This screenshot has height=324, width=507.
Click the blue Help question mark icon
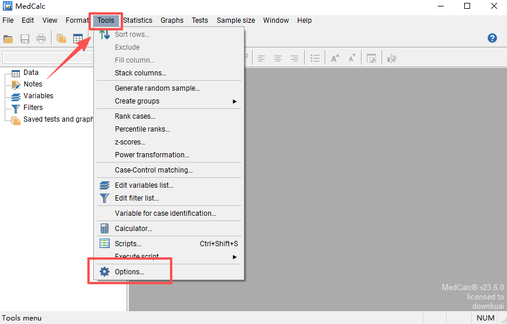point(492,38)
